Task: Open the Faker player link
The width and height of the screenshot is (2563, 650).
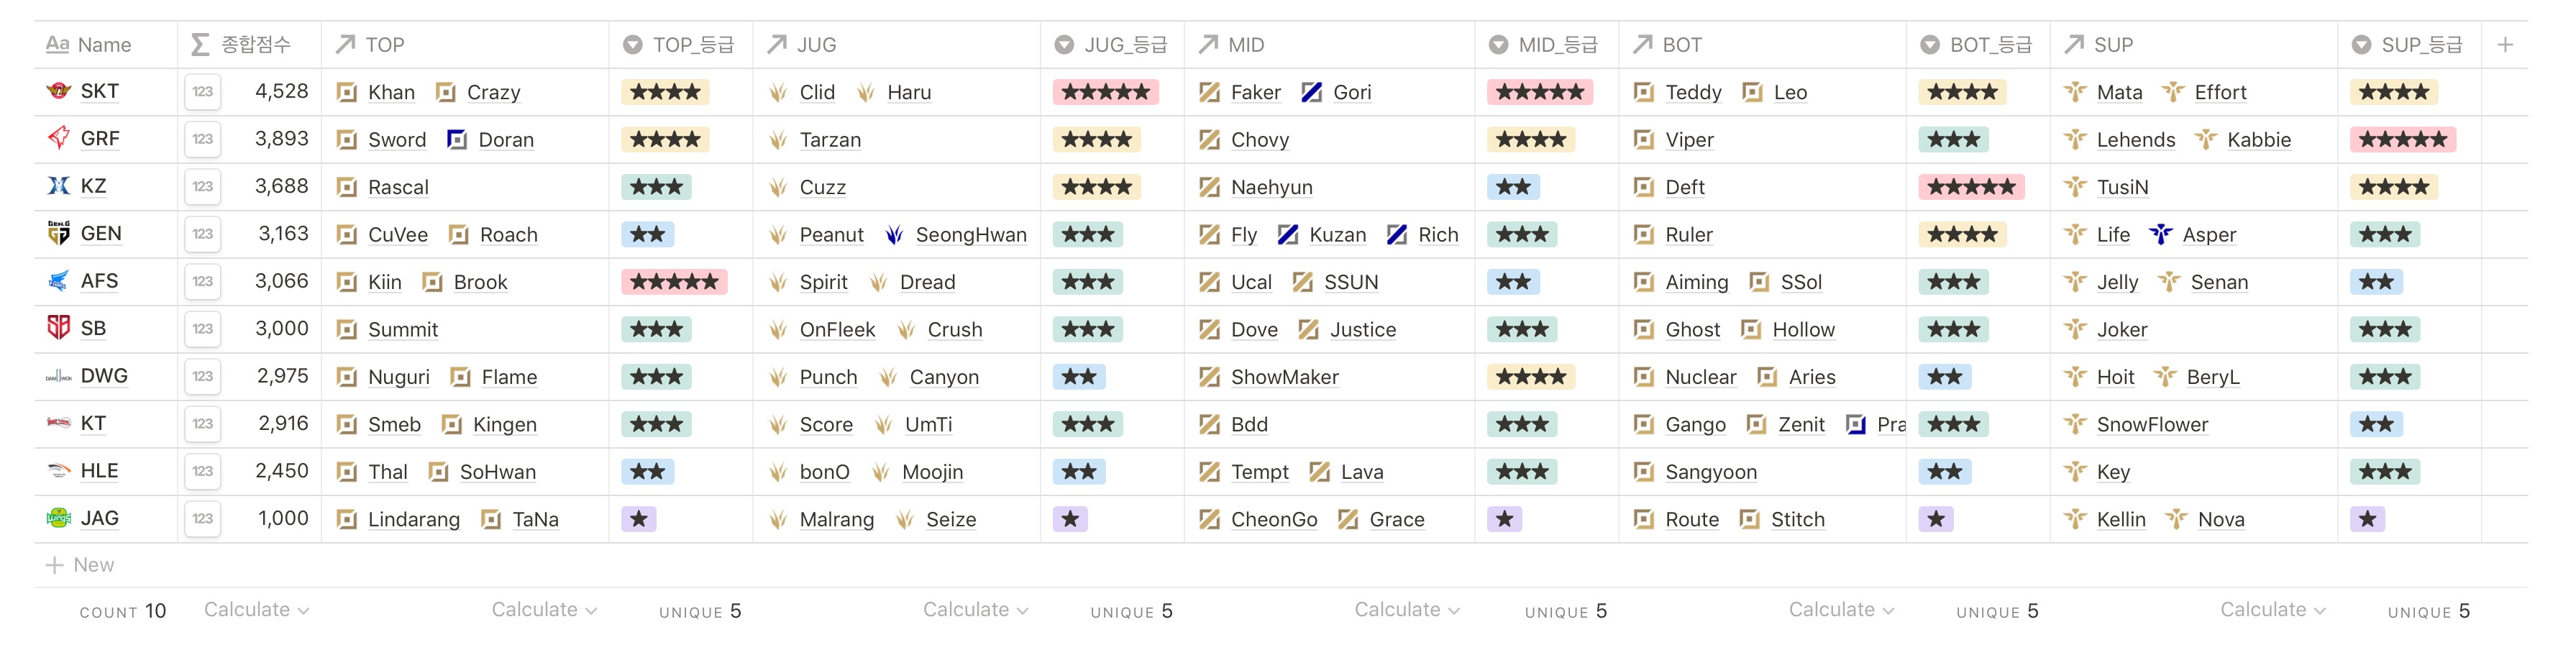Action: (1255, 93)
